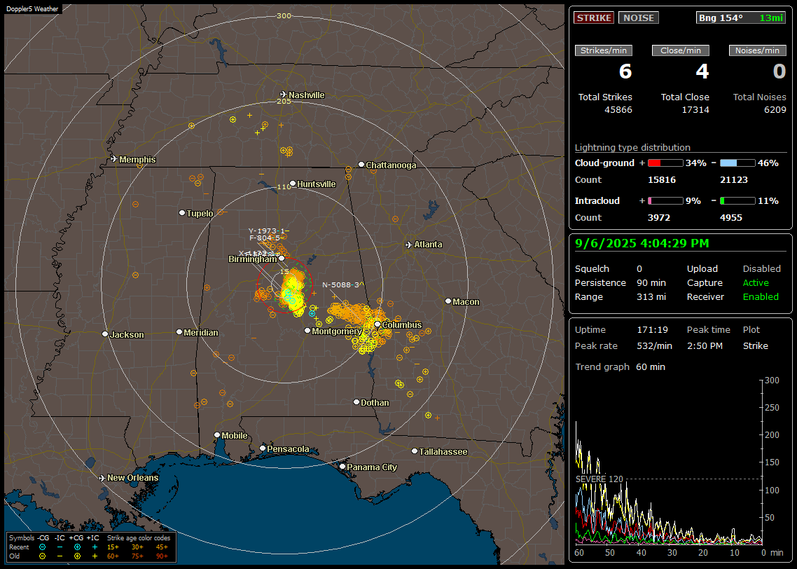
Task: Click the Macon city marker dot
Action: tap(448, 301)
